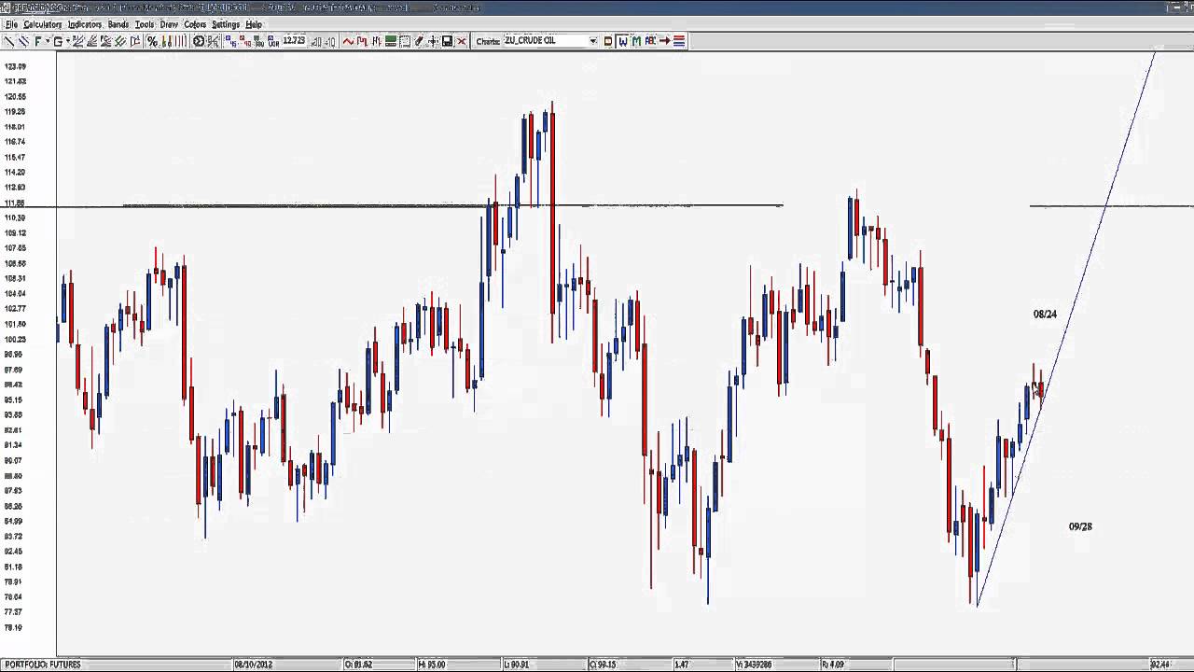Click the 08/24 date label on chart
1194x672 pixels.
[x=1045, y=315]
